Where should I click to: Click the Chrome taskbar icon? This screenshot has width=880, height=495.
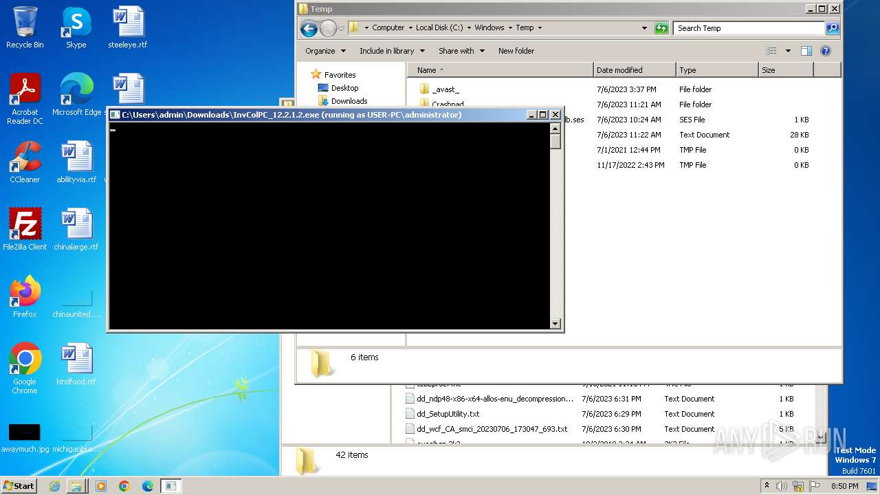(124, 486)
